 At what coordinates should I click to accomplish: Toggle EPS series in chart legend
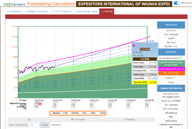tap(65, 113)
